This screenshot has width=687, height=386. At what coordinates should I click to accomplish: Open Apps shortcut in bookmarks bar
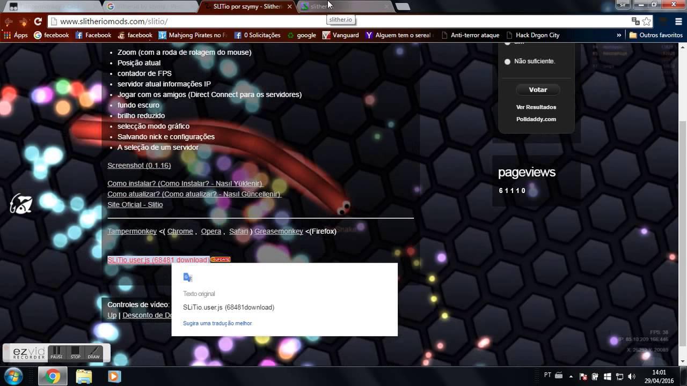(x=16, y=35)
